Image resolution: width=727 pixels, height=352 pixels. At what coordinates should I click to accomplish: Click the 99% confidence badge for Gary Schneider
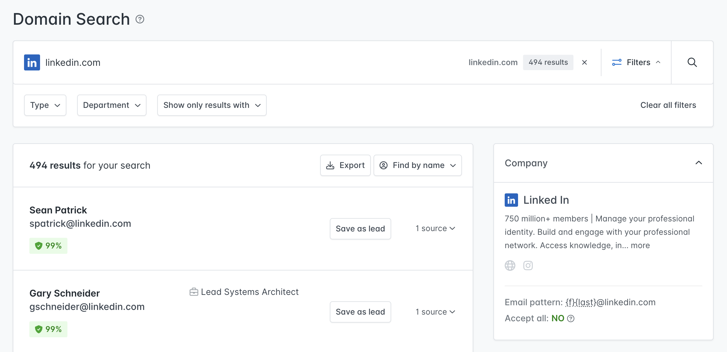click(x=48, y=329)
